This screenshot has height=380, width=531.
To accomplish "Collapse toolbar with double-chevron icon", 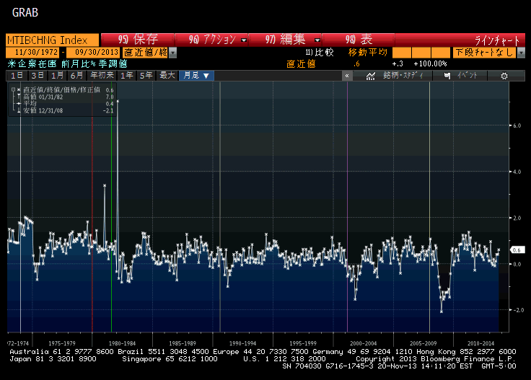I will tap(347, 76).
